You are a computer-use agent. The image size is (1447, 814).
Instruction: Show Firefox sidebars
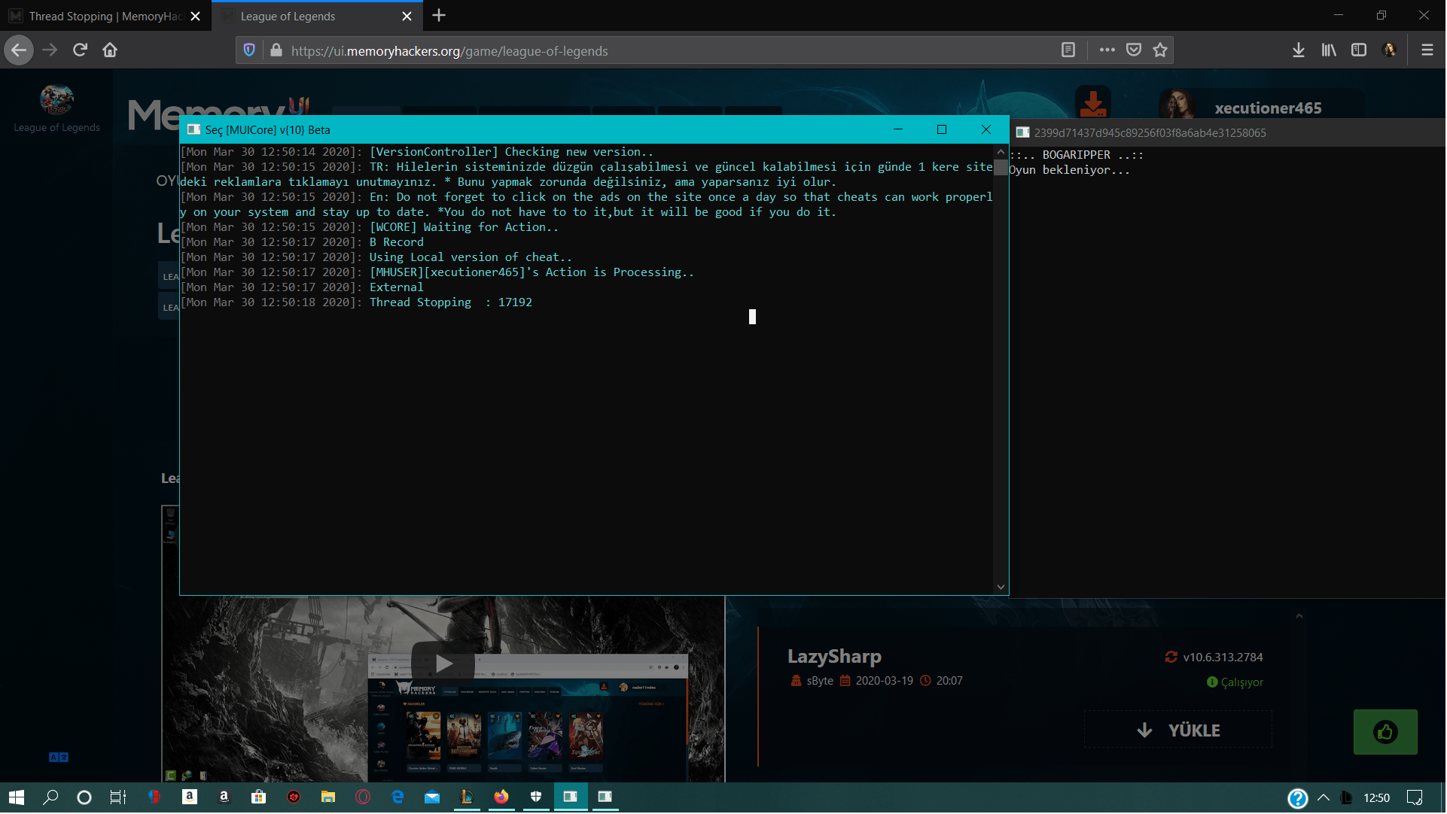point(1359,50)
